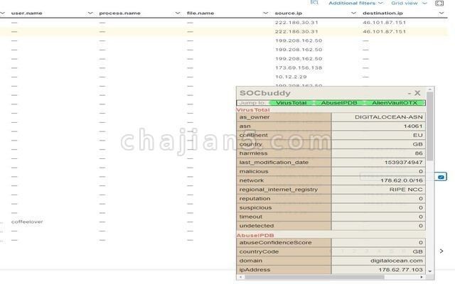Open the Grid view dropdown
455x284 pixels.
point(408,4)
